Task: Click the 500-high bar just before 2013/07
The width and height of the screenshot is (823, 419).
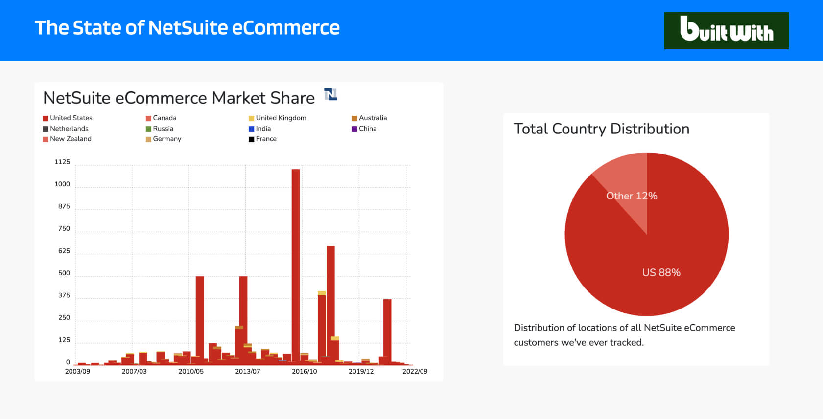Action: click(243, 320)
